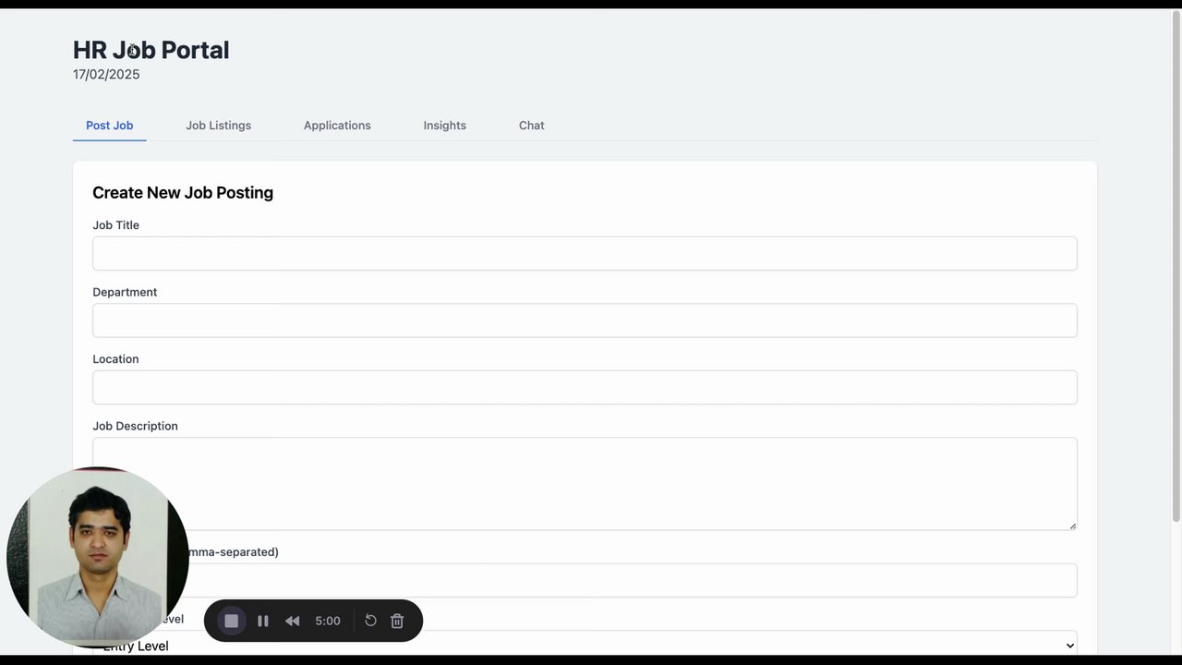Expand the Entry Level dropdown

pos(585,645)
